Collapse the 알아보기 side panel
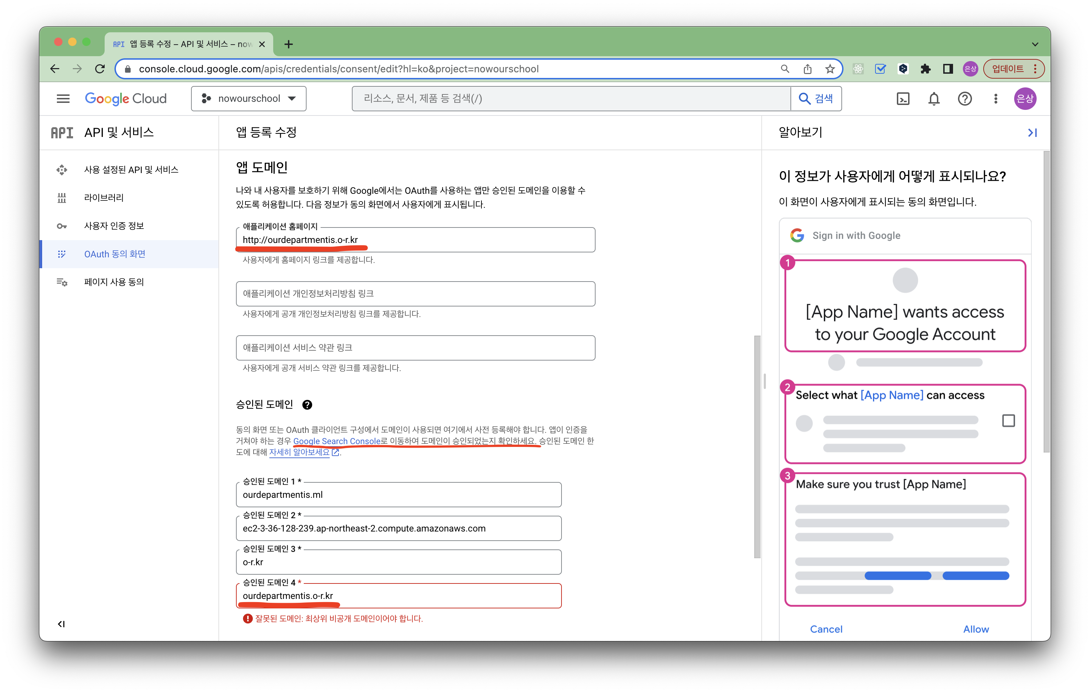The width and height of the screenshot is (1090, 693). tap(1032, 133)
